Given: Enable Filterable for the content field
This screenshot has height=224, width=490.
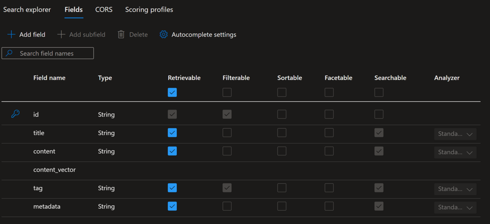Looking at the screenshot, I should (227, 151).
